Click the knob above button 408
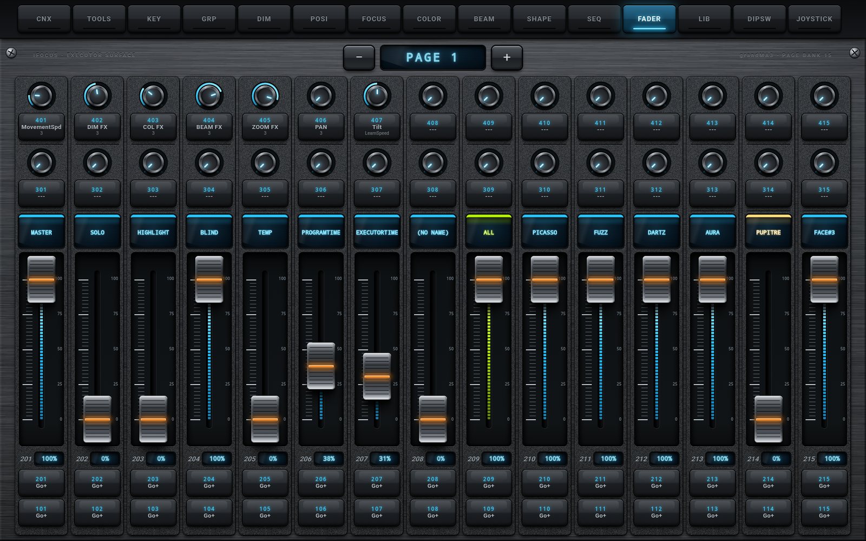Screen dimensions: 866x541 click(432, 96)
